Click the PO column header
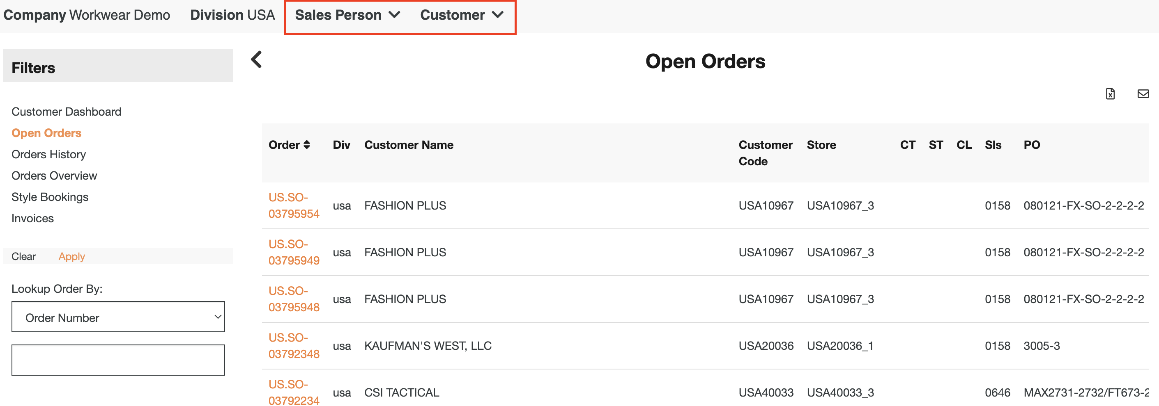Image resolution: width=1159 pixels, height=406 pixels. (1031, 145)
